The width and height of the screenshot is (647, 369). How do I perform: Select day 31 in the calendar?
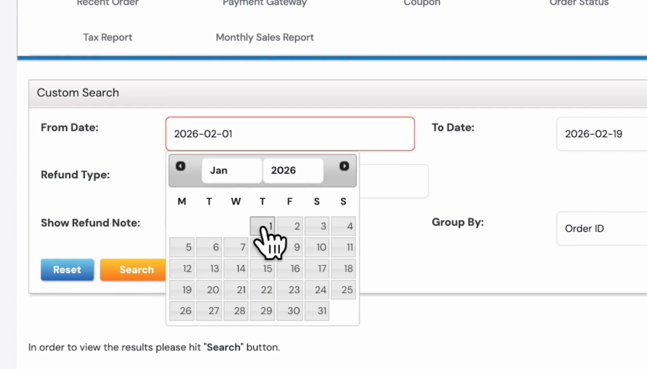click(x=317, y=311)
